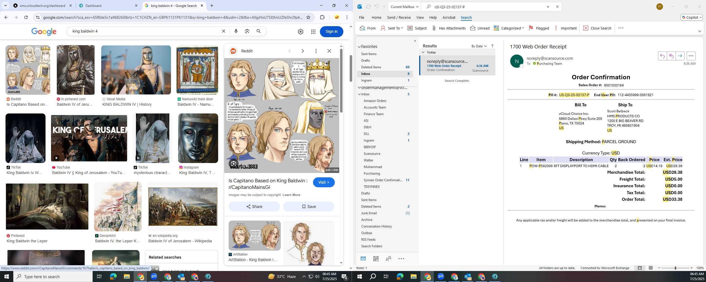
Task: Open the Google apps grid
Action: click(x=313, y=32)
